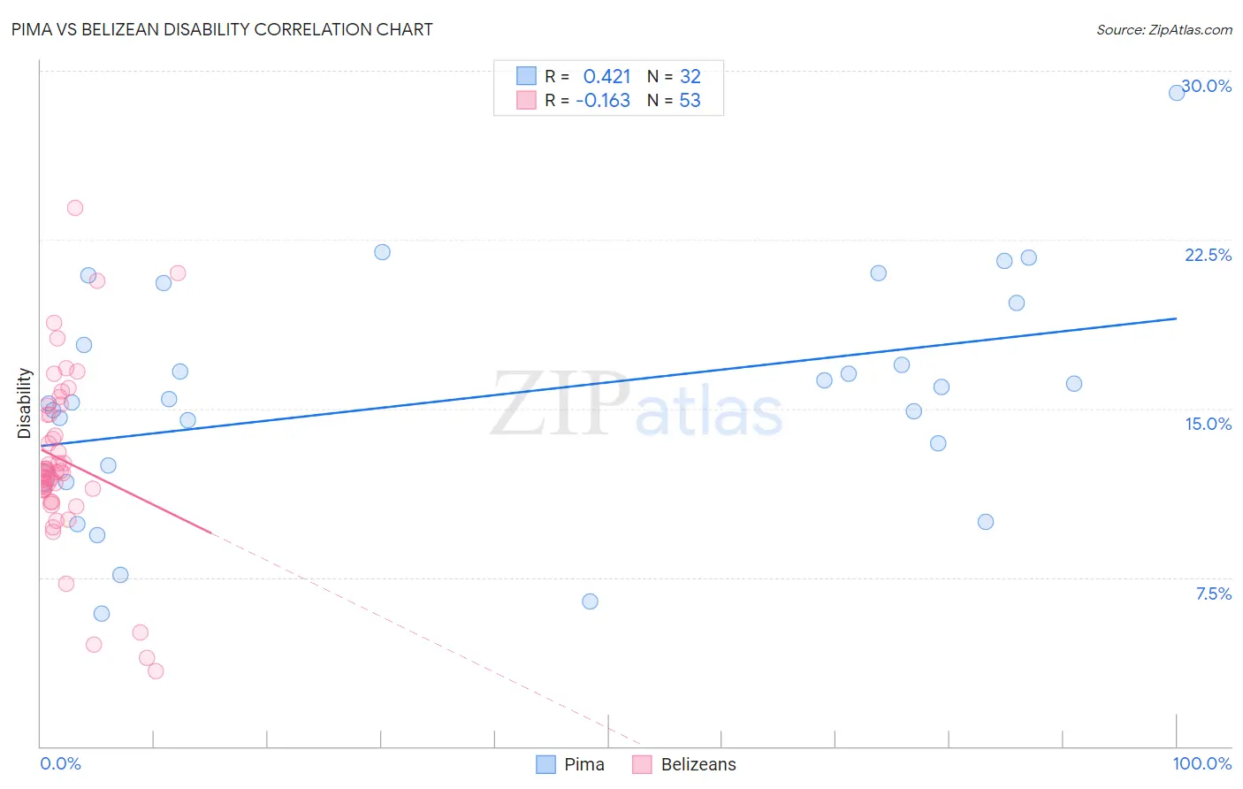Select the Pima data point near 30.0%
This screenshot has width=1243, height=789.
click(x=1177, y=92)
